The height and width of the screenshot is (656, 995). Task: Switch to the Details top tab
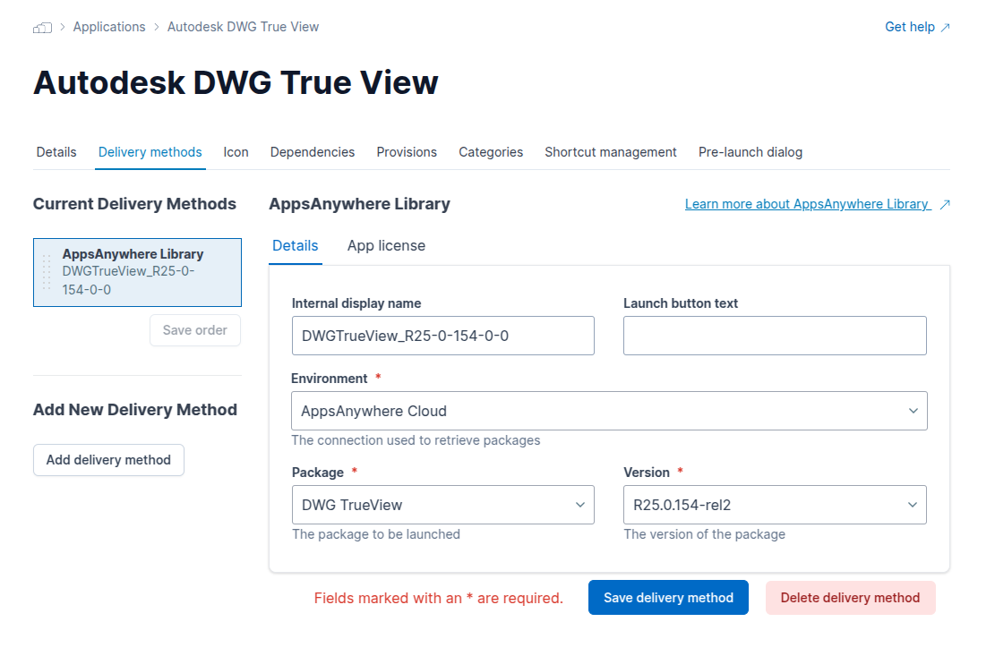click(56, 152)
